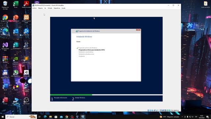The image size is (211, 119).
Task: Click the weather widget showing Mayorm. soleado
Action: (169, 117)
